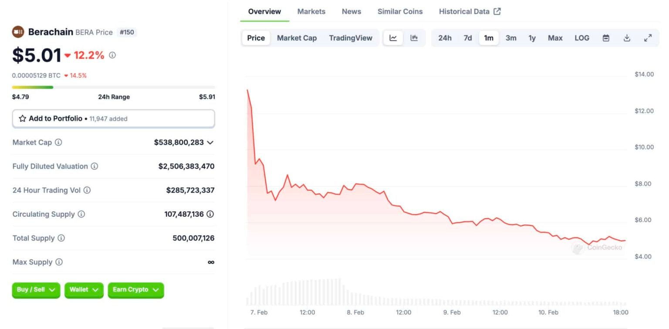
Task: Open Historical Data in new window
Action: [470, 11]
